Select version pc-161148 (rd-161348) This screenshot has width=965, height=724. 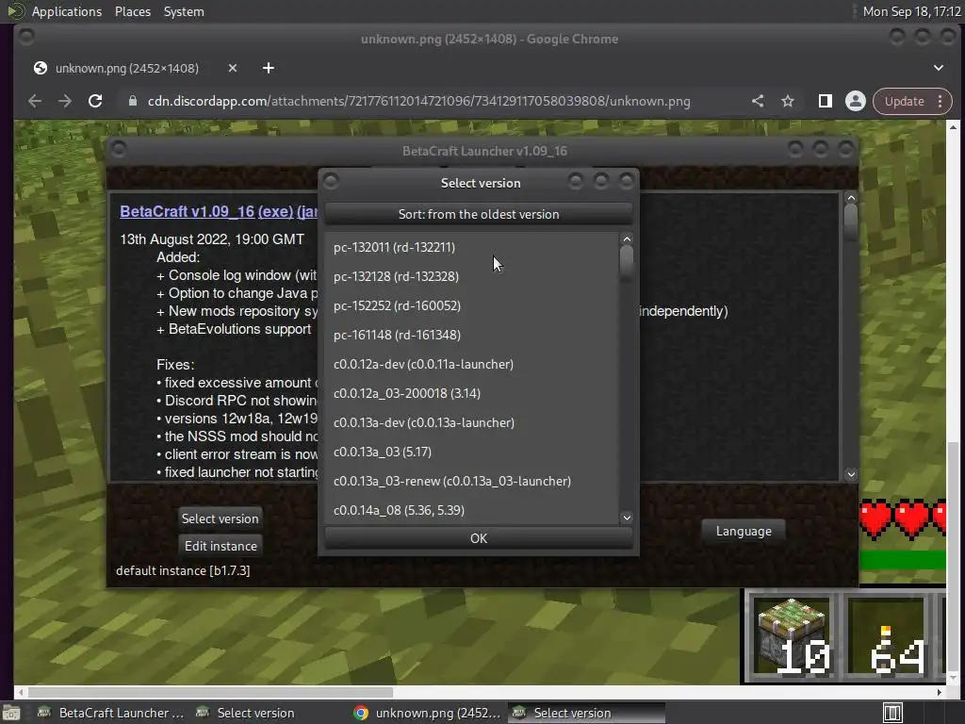[471, 335]
